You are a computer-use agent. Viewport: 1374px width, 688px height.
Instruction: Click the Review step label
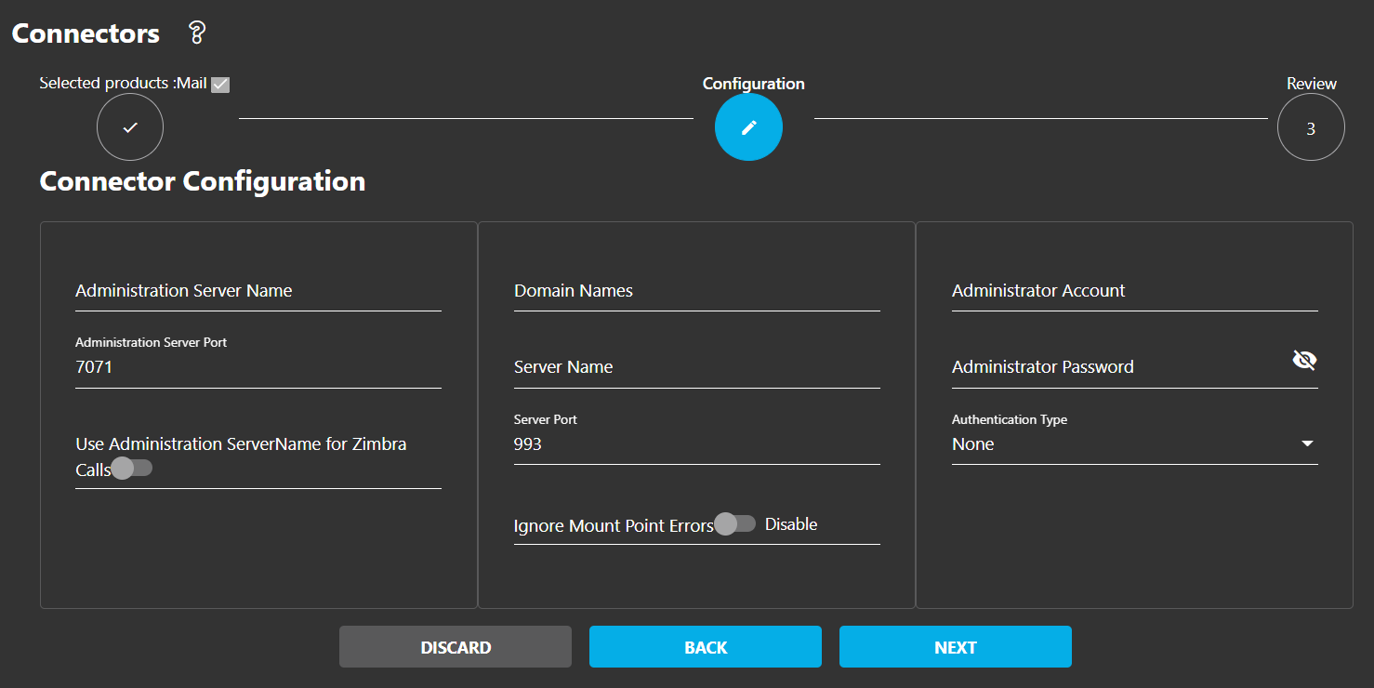click(x=1311, y=83)
